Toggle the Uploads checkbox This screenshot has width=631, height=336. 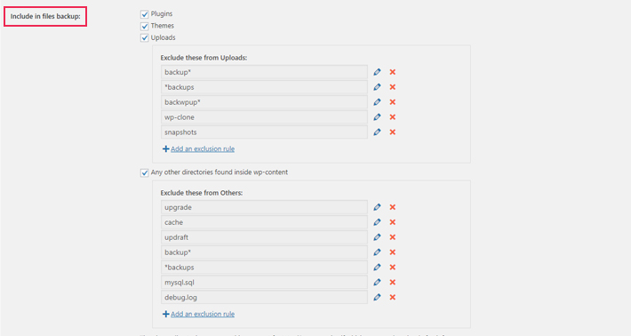pyautogui.click(x=145, y=38)
